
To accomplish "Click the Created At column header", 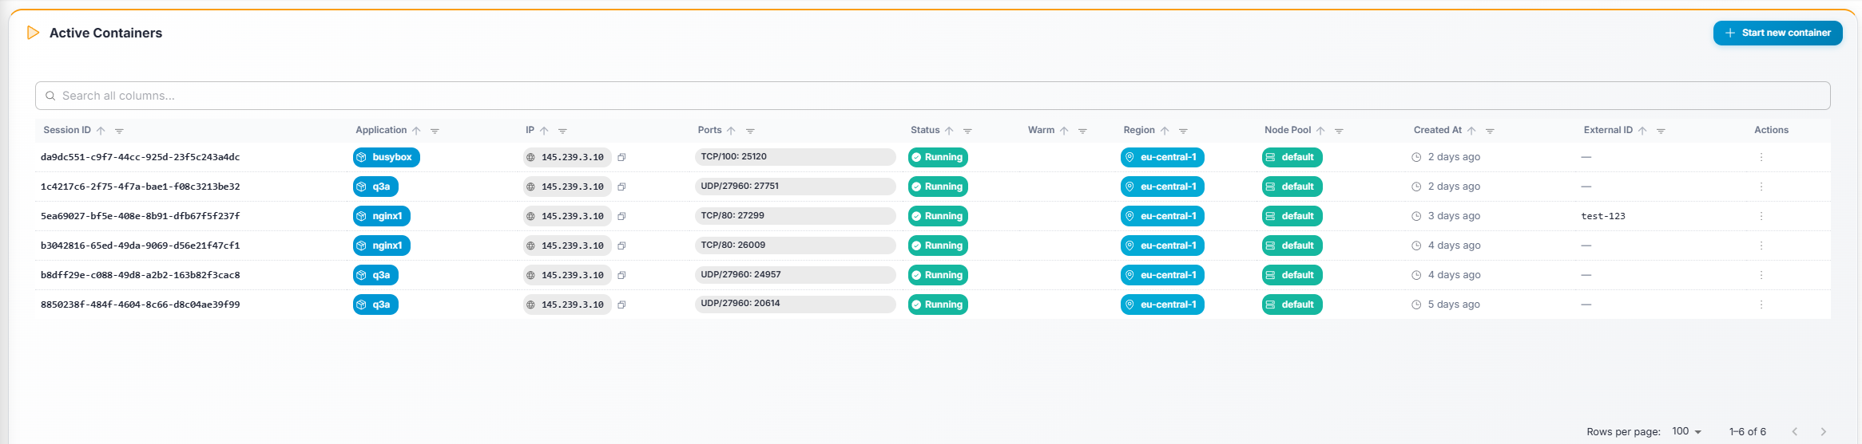I will [1438, 130].
